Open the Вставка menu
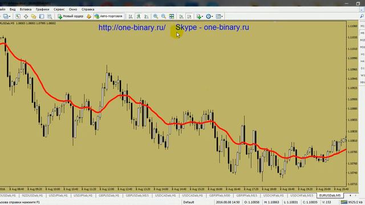 [25, 9]
